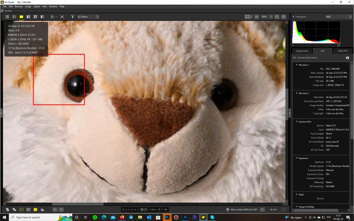354x221 pixels.
Task: Zoom in with the plus magnifier
Action: tap(284, 17)
